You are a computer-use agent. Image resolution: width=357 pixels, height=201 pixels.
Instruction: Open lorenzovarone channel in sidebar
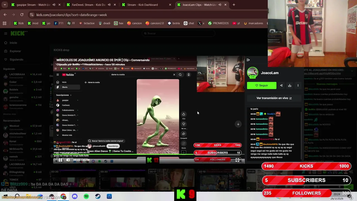(22, 106)
